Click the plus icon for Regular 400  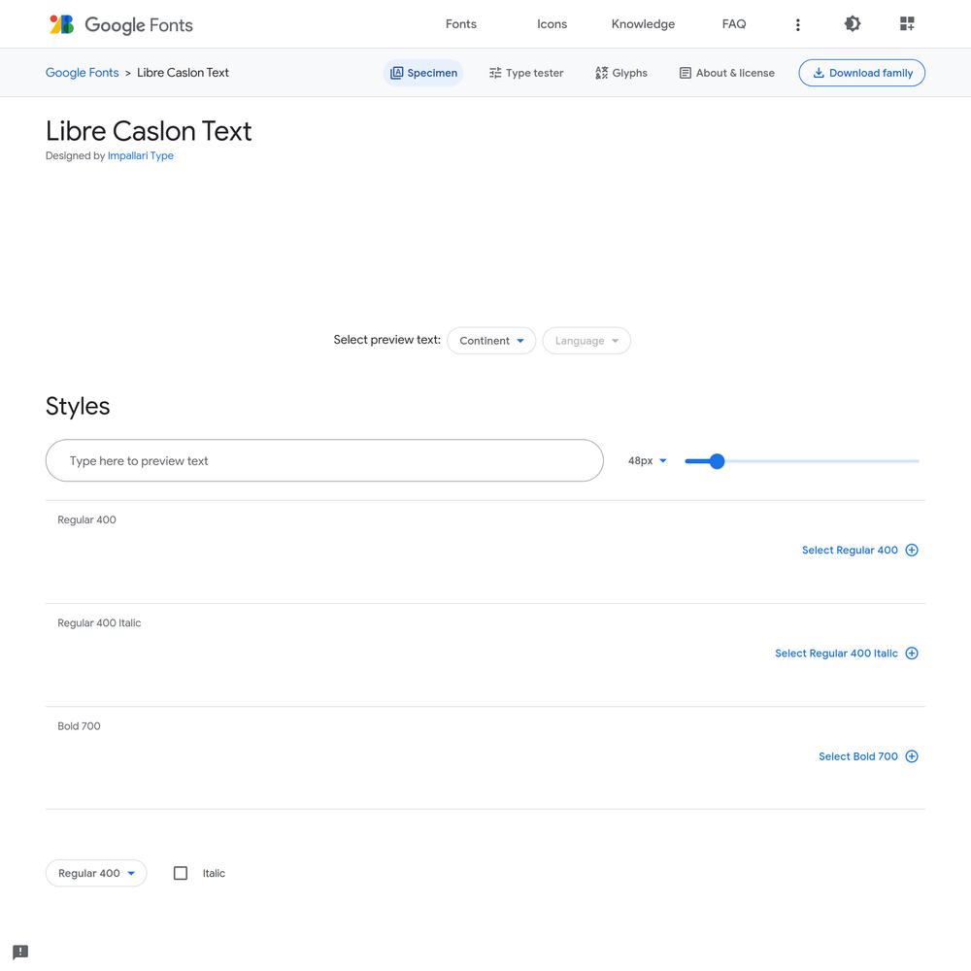[x=912, y=550]
